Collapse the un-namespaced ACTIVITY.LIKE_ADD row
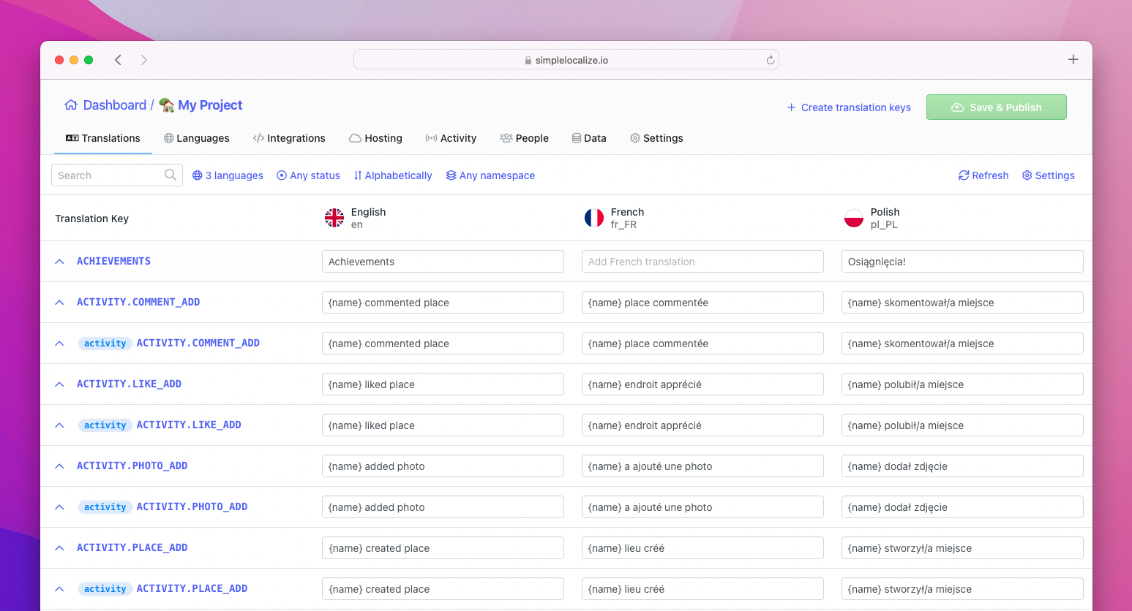The height and width of the screenshot is (611, 1132). [59, 384]
